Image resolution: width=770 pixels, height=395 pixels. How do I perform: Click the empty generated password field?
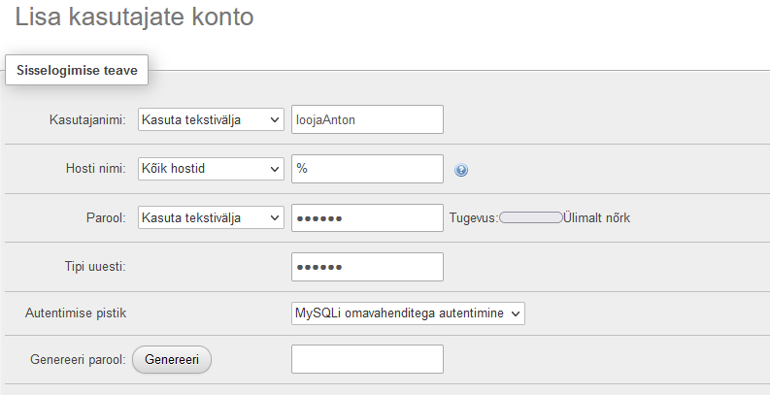click(367, 359)
